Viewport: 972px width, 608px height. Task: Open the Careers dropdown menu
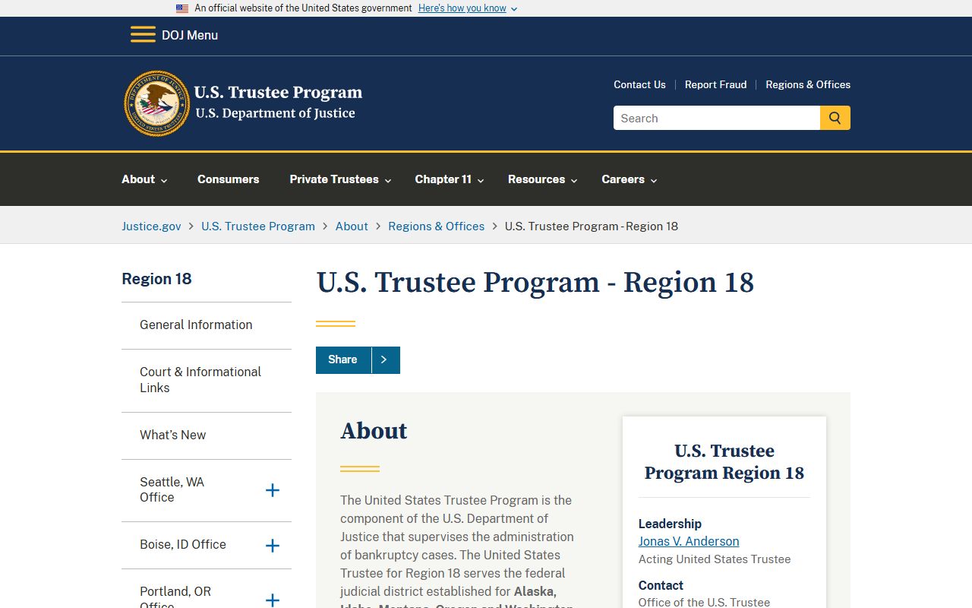click(630, 179)
